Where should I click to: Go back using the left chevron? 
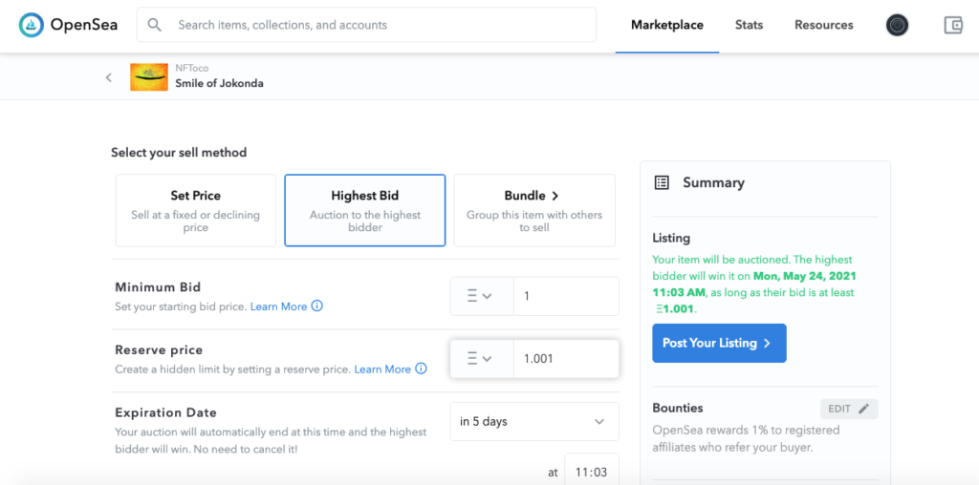(109, 77)
